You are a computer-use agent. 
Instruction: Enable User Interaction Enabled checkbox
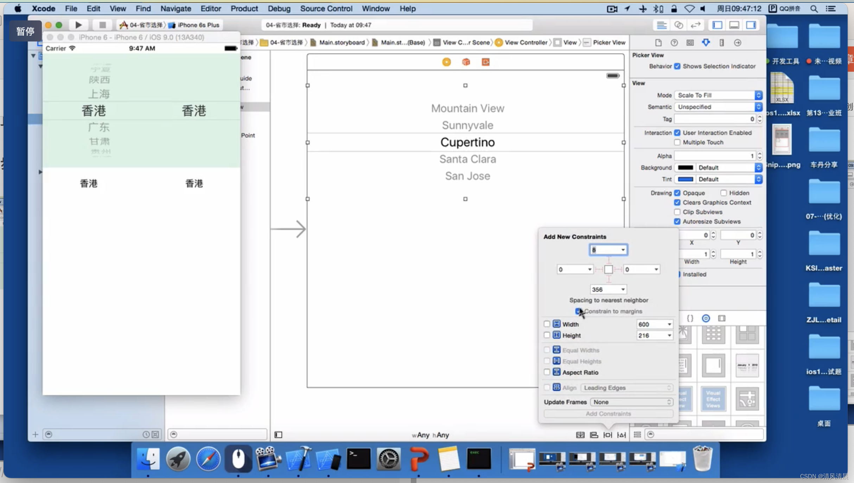(677, 133)
